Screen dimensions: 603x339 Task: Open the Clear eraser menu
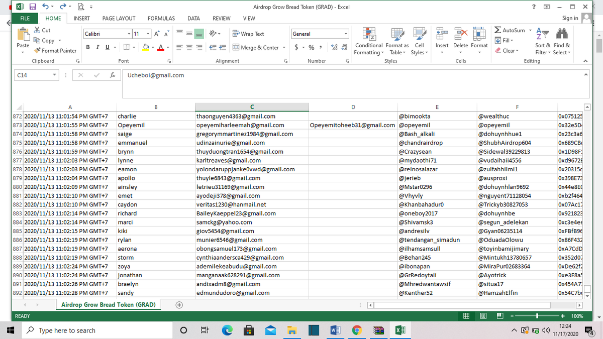(506, 50)
